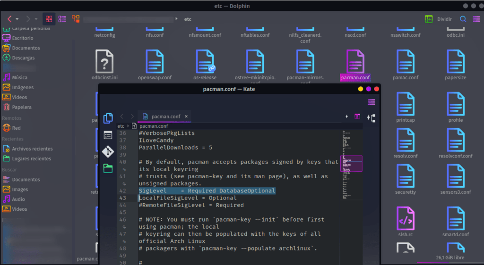Select printcap file icon

(x=406, y=104)
